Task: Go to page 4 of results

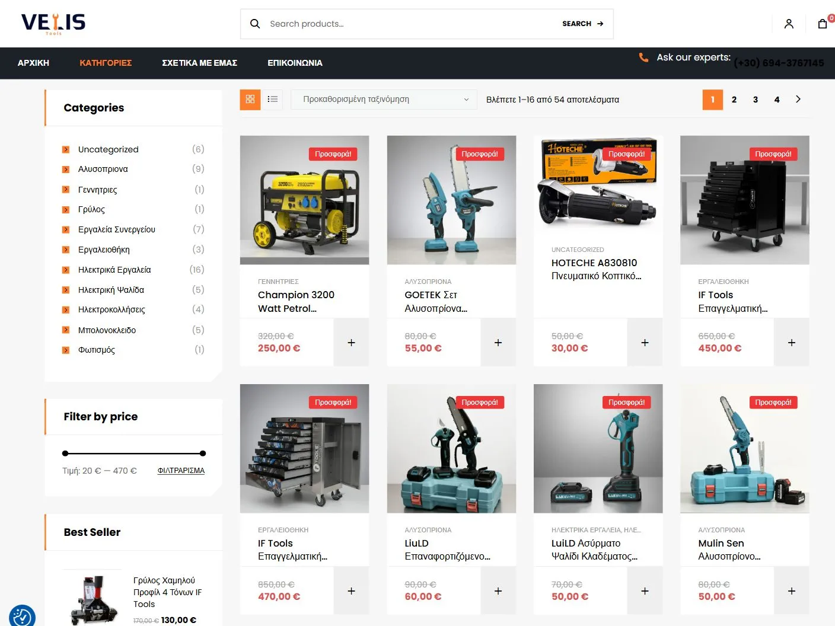Action: pyautogui.click(x=777, y=100)
